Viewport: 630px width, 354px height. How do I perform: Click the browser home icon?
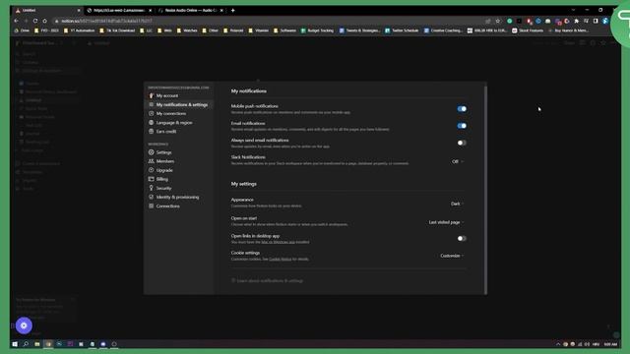[44, 21]
